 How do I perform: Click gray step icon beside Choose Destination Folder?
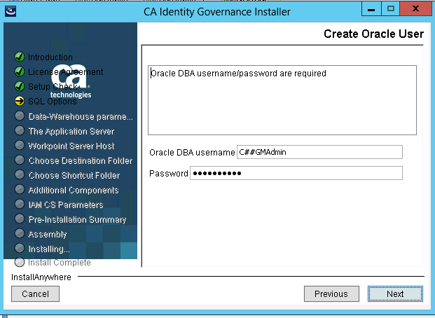[20, 160]
